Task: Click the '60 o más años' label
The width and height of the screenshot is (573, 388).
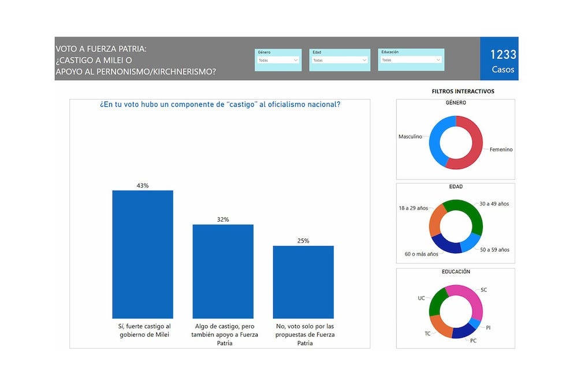Action: (421, 254)
